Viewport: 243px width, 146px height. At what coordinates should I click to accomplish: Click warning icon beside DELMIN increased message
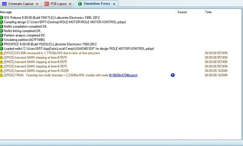pyautogui.click(x=2, y=53)
